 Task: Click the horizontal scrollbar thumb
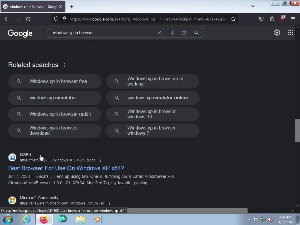187,211
